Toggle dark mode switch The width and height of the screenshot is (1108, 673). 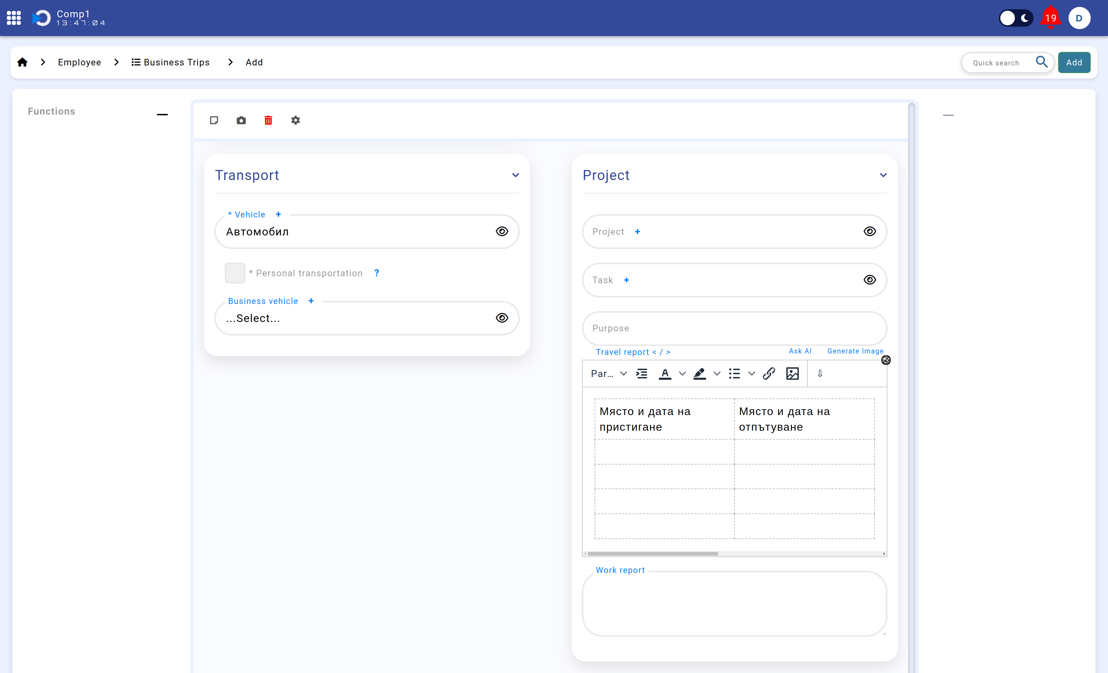tap(1016, 18)
